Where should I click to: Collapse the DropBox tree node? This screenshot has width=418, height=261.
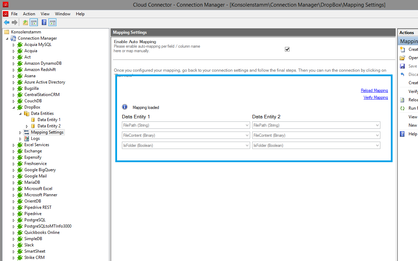coord(14,108)
